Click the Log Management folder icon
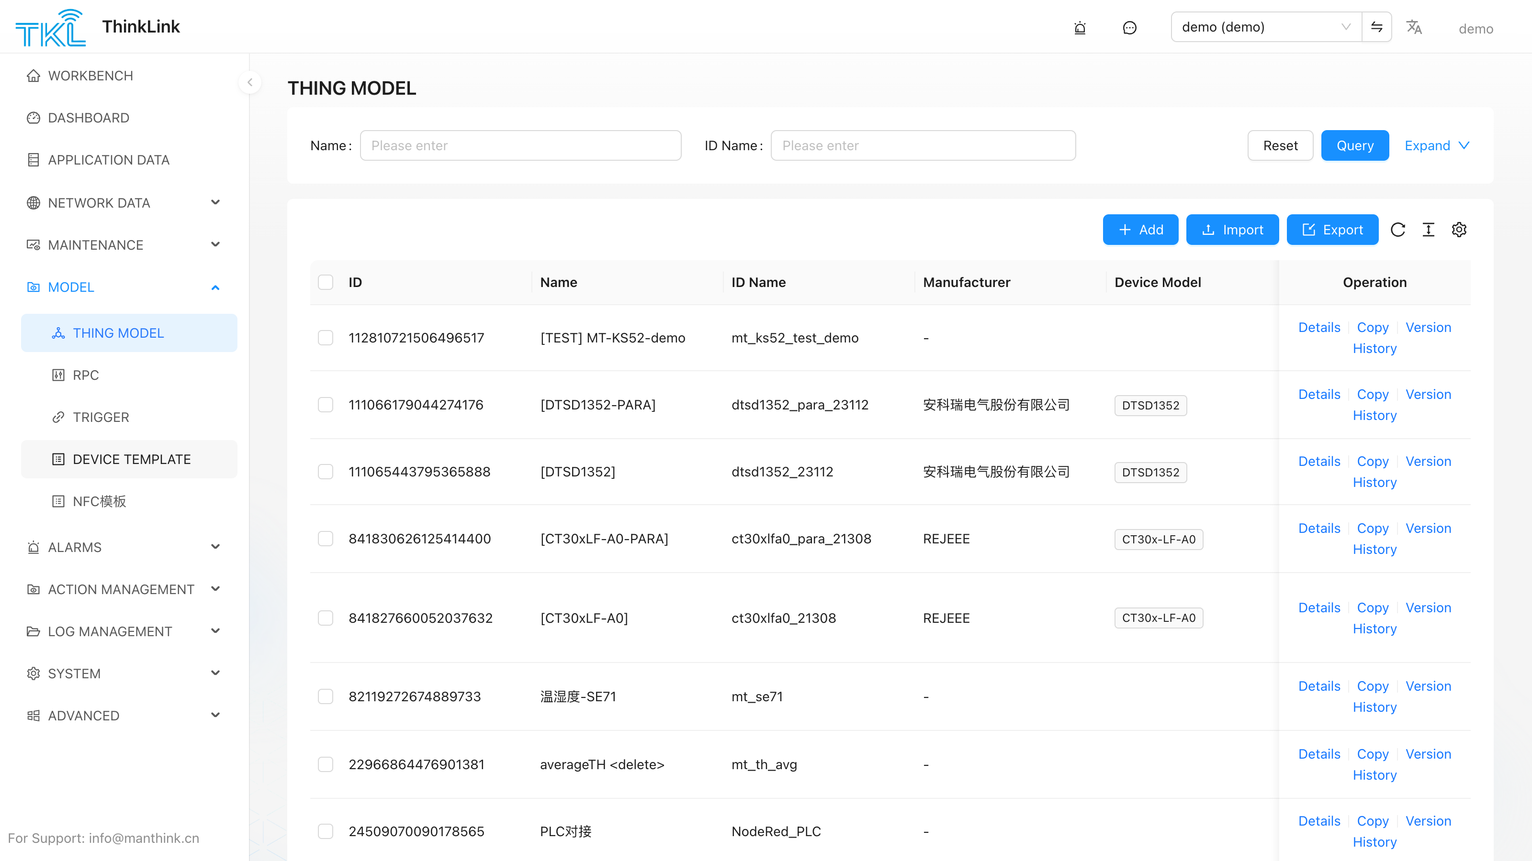This screenshot has height=861, width=1532. [x=34, y=631]
